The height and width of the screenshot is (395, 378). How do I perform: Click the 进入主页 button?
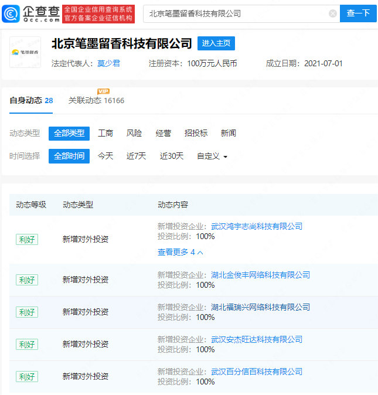(216, 43)
